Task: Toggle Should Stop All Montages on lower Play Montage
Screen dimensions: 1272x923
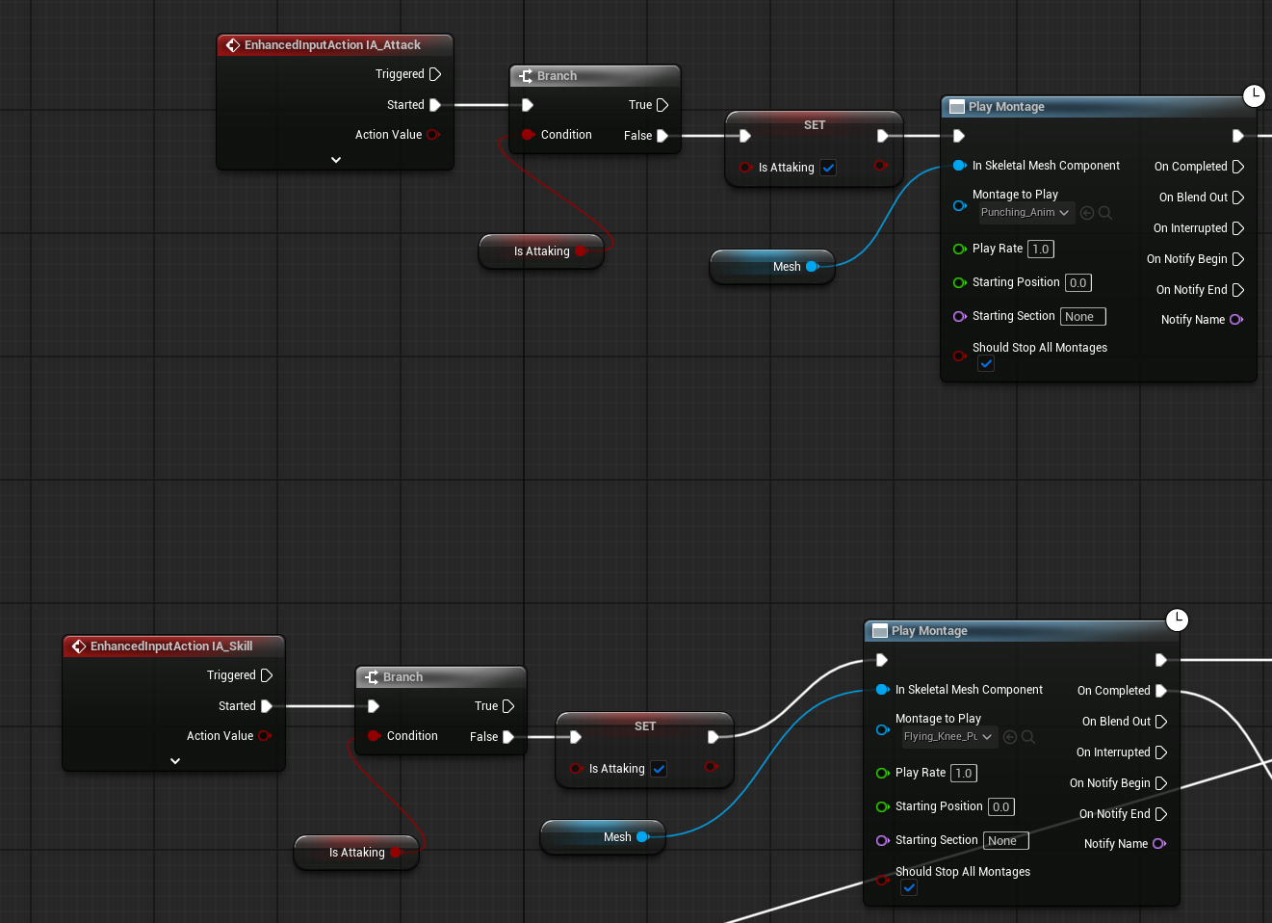Action: click(x=909, y=887)
